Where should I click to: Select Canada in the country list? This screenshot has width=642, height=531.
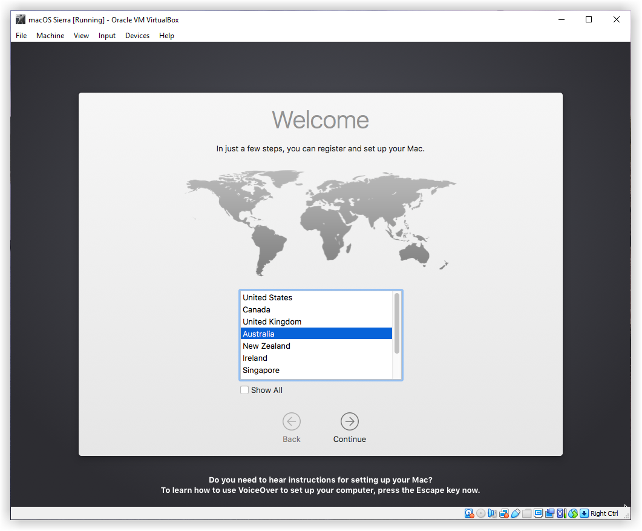click(x=316, y=310)
